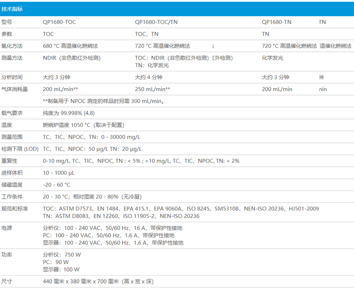Click the 工作条件 row label
This screenshot has width=354, height=288.
pyautogui.click(x=12, y=197)
